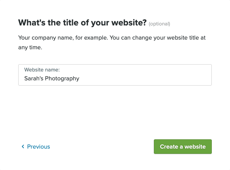Click the empty right side of the Website name field
The height and width of the screenshot is (170, 230).
point(145,79)
